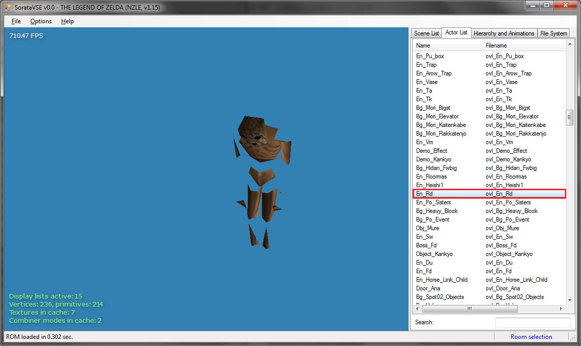Select the Boss_Fd actor row
The width and height of the screenshot is (581, 346).
click(x=489, y=245)
